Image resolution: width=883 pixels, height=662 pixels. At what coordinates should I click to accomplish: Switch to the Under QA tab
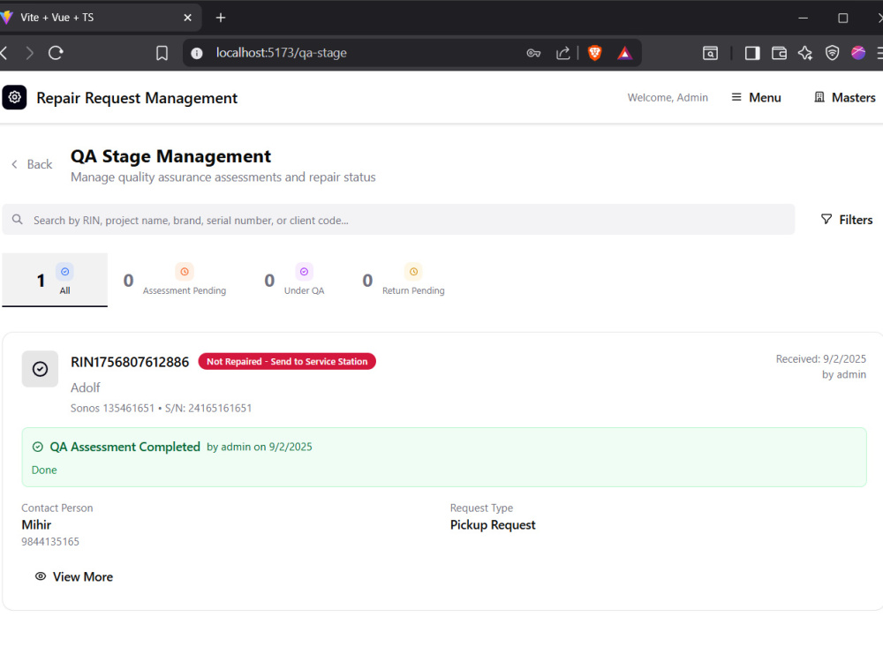coord(295,280)
